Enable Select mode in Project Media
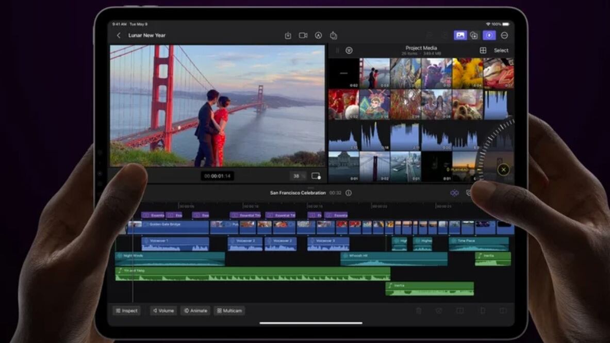The image size is (610, 343). (x=500, y=50)
